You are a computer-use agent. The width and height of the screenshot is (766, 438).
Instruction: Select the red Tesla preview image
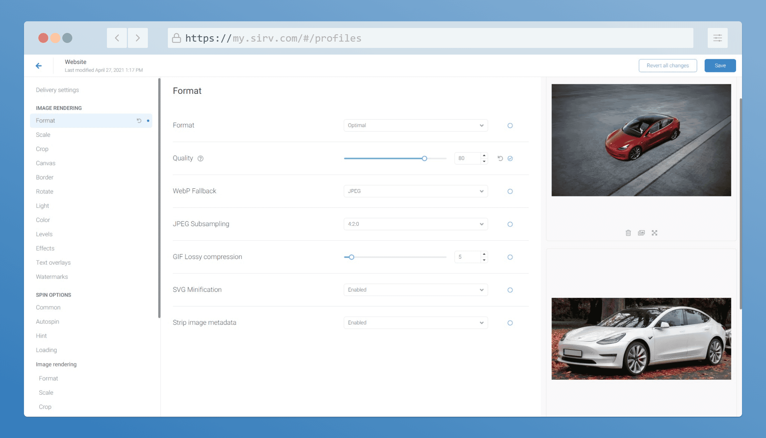pos(641,140)
